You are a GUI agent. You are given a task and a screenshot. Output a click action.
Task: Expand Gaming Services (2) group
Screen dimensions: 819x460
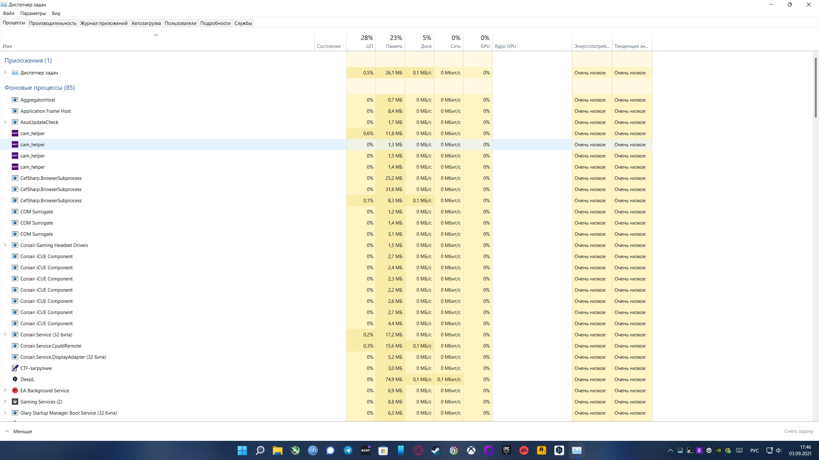(x=5, y=402)
